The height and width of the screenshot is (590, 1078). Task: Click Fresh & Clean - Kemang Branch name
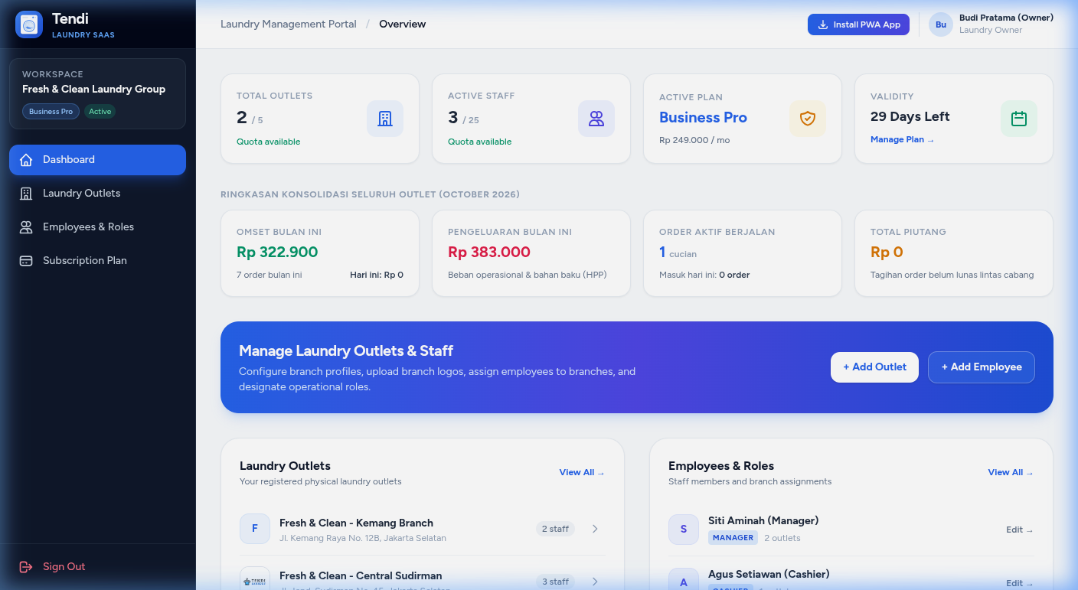[x=356, y=523]
